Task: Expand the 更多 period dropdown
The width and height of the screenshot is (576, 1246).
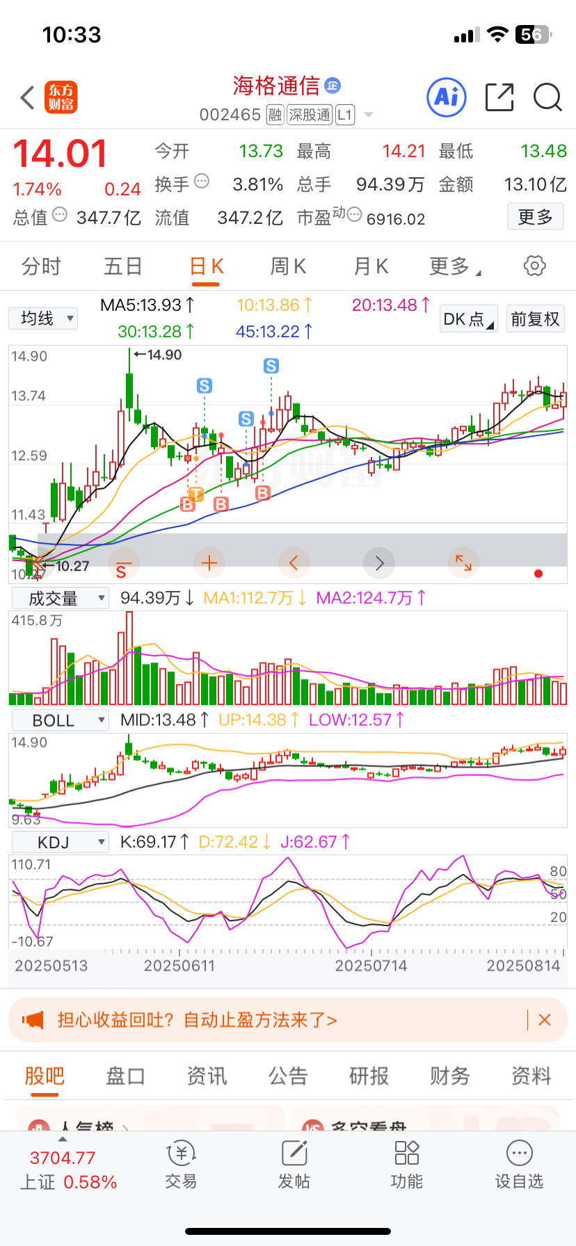Action: tap(456, 266)
